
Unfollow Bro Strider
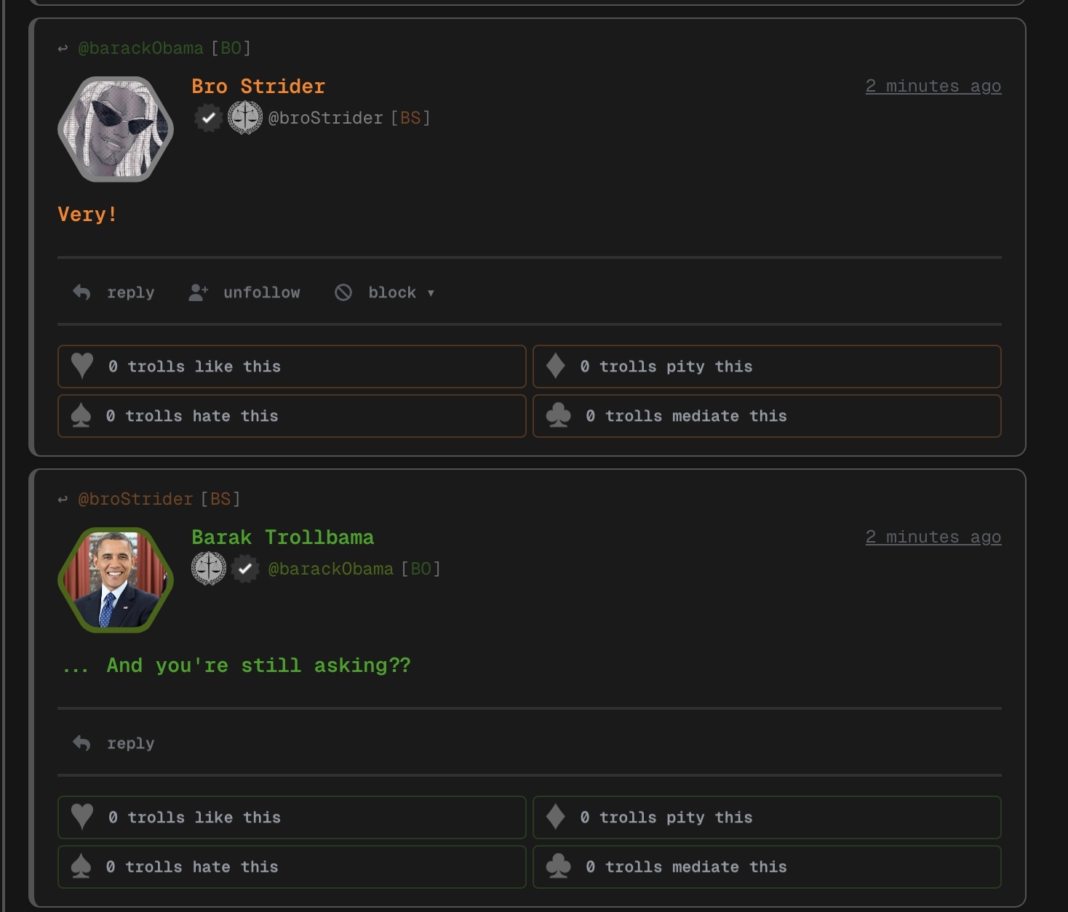click(244, 292)
